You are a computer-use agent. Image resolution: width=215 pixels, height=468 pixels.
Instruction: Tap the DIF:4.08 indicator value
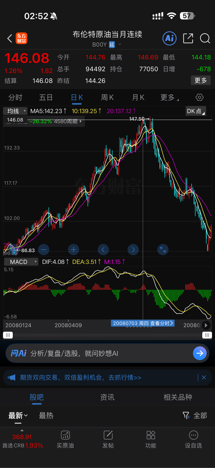pyautogui.click(x=56, y=262)
